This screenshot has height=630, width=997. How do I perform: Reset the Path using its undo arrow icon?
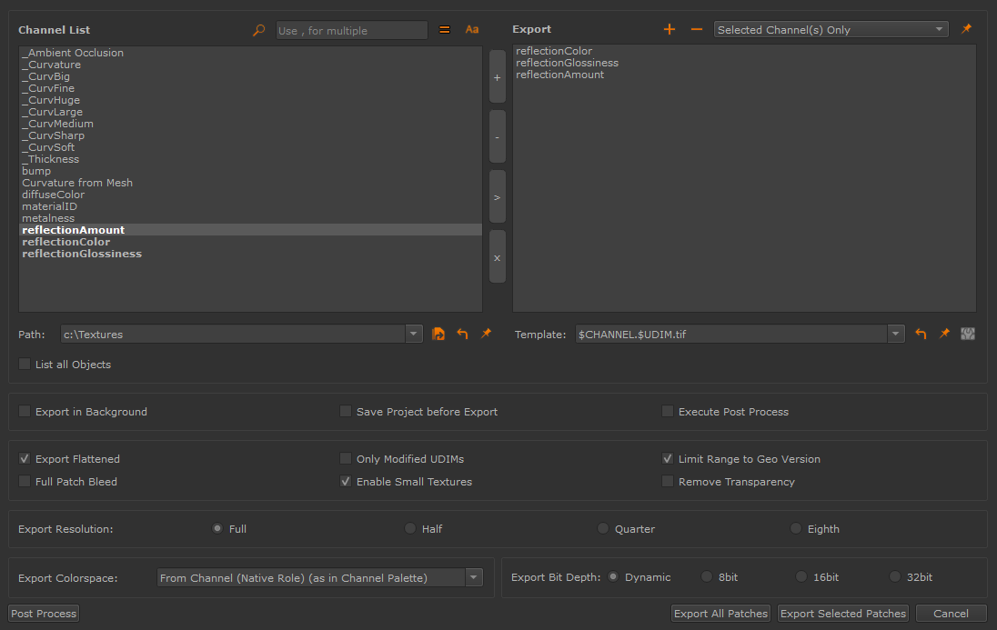click(462, 335)
